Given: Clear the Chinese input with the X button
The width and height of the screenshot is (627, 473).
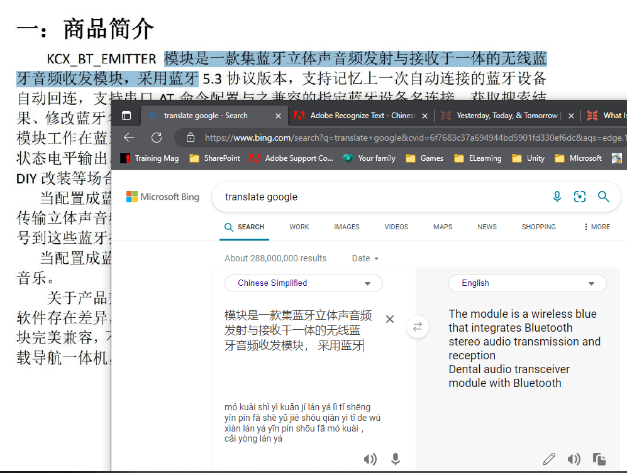Looking at the screenshot, I should tap(390, 319).
